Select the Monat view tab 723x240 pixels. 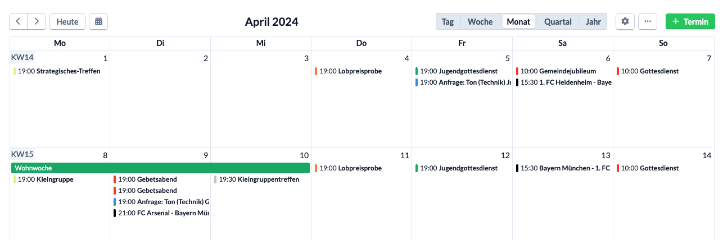pyautogui.click(x=518, y=22)
